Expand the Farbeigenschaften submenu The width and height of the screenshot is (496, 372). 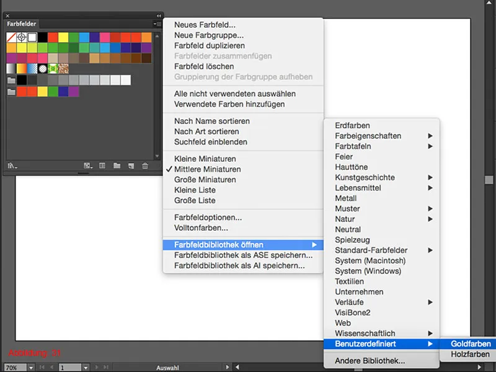pyautogui.click(x=381, y=136)
